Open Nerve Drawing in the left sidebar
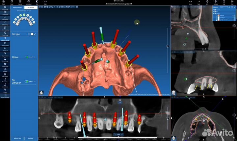Image resolution: width=237 pixels, height=141 pixels. point(5,28)
